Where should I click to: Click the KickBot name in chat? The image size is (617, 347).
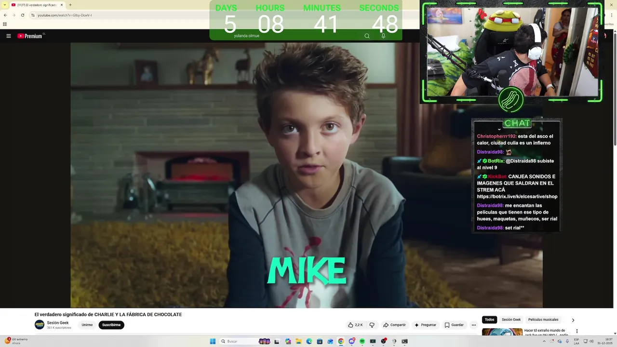pos(497,176)
